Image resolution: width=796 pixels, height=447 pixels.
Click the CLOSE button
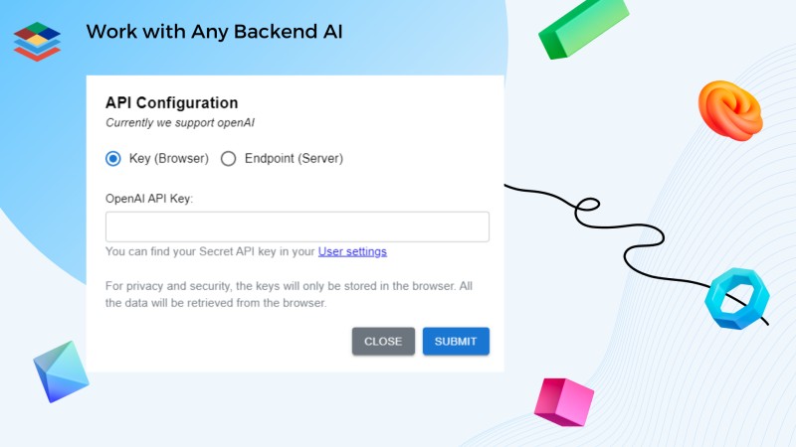383,341
